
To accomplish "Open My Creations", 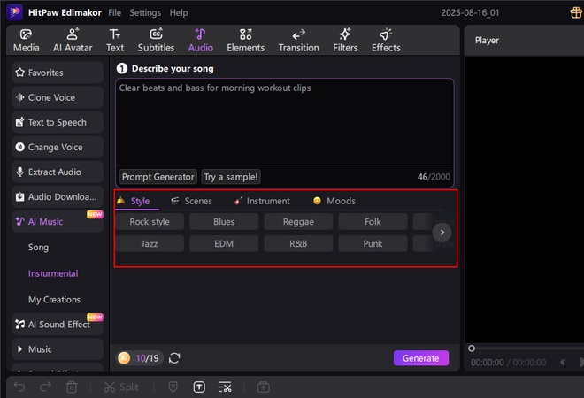I will [54, 299].
